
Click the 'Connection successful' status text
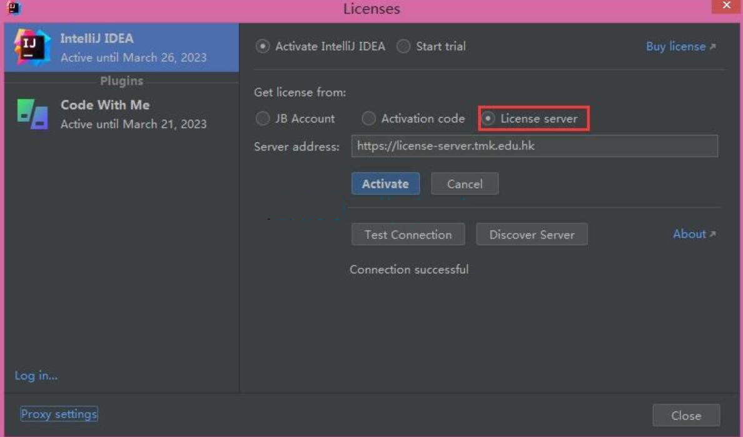tap(409, 269)
